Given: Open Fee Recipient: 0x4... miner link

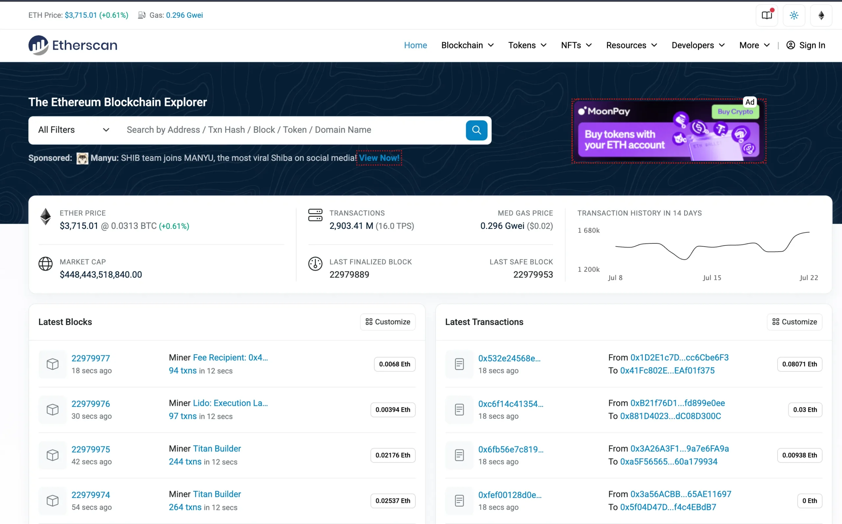Looking at the screenshot, I should [230, 357].
